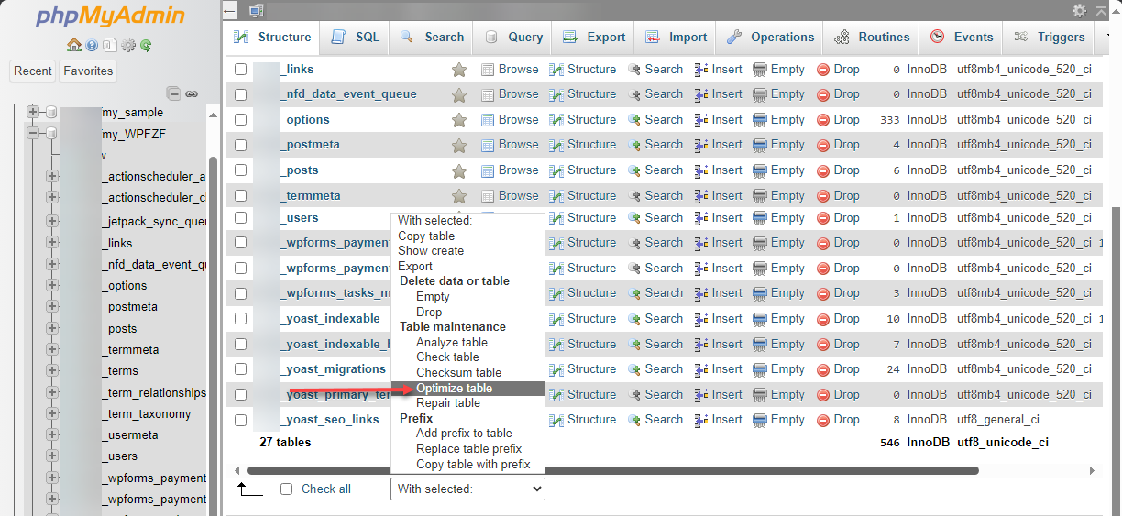Viewport: 1122px width, 516px height.
Task: Click the Recent button
Action: tap(33, 71)
